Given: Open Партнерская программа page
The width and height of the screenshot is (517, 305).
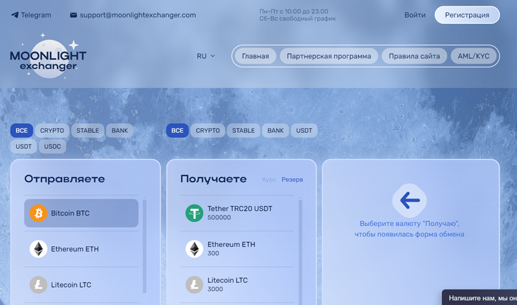Looking at the screenshot, I should point(329,56).
